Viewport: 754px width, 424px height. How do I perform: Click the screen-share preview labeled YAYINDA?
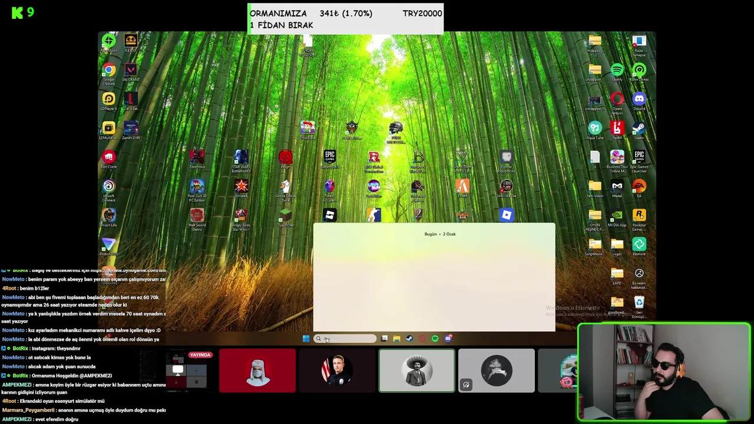[177, 370]
